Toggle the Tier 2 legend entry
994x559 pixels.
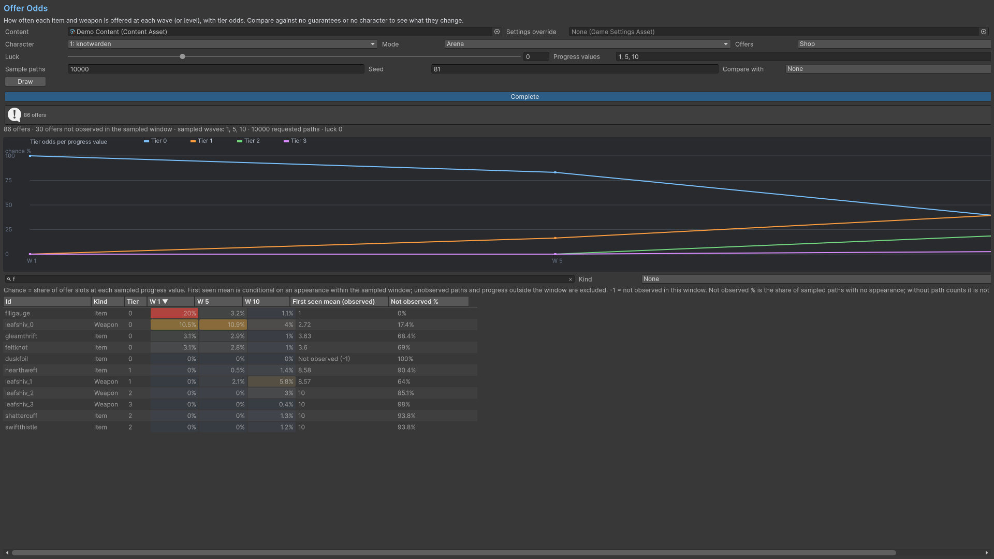point(248,141)
